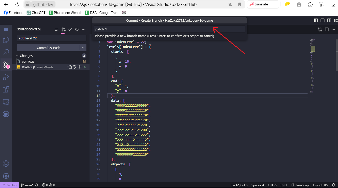Open the ChatGPT bookmark

click(x=36, y=13)
